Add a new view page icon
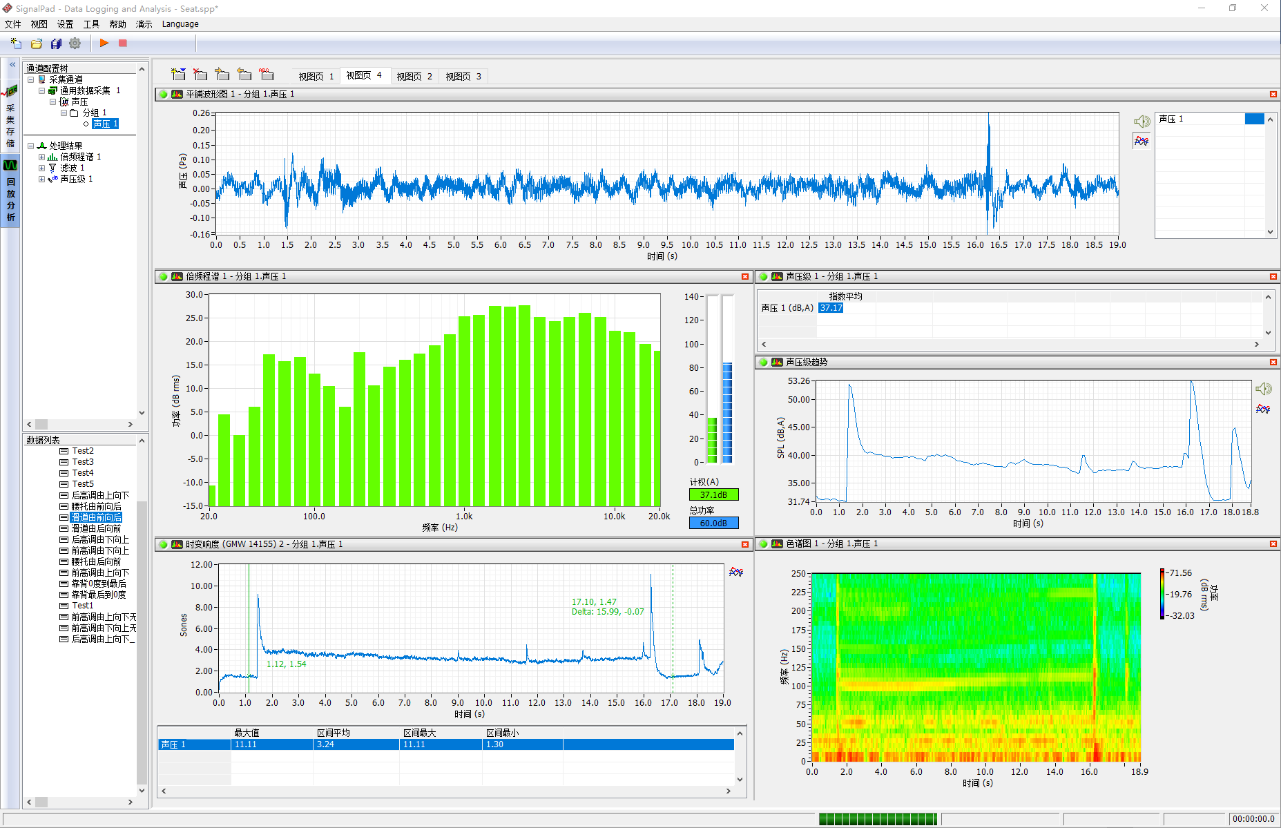 pos(179,74)
